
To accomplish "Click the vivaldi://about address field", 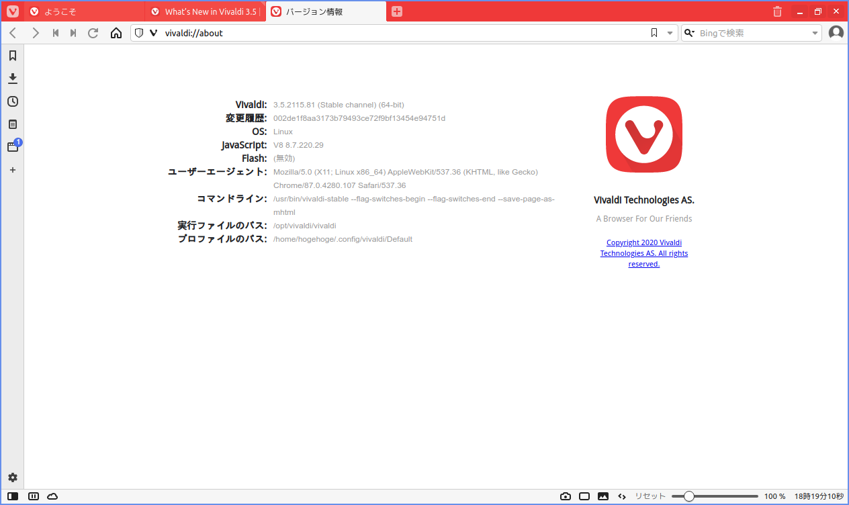I will pos(404,33).
